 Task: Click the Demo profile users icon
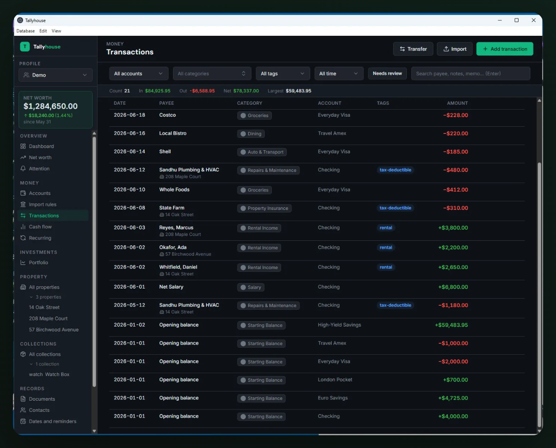pos(26,75)
